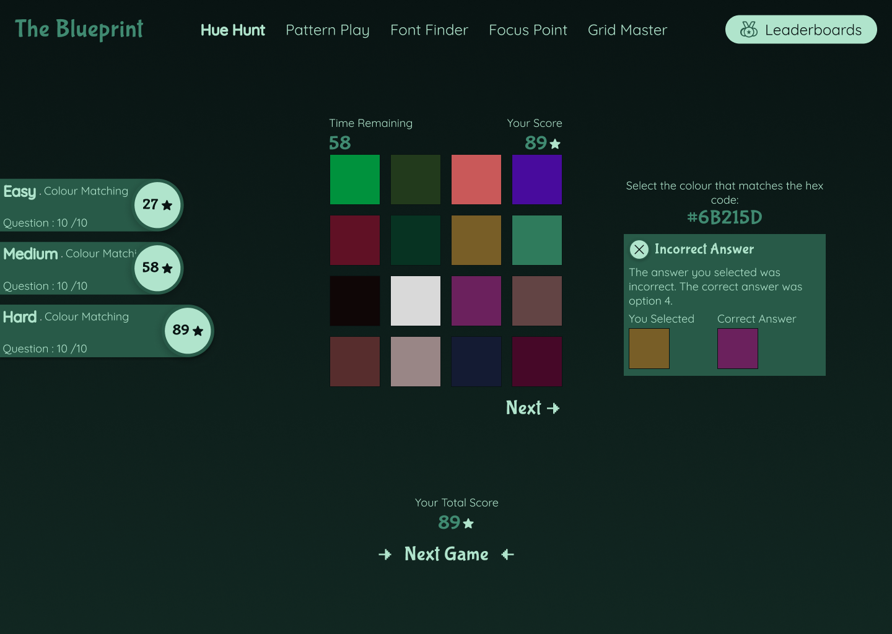Click The Blueprint logo
Screen dimensions: 892x634
pyautogui.click(x=79, y=29)
